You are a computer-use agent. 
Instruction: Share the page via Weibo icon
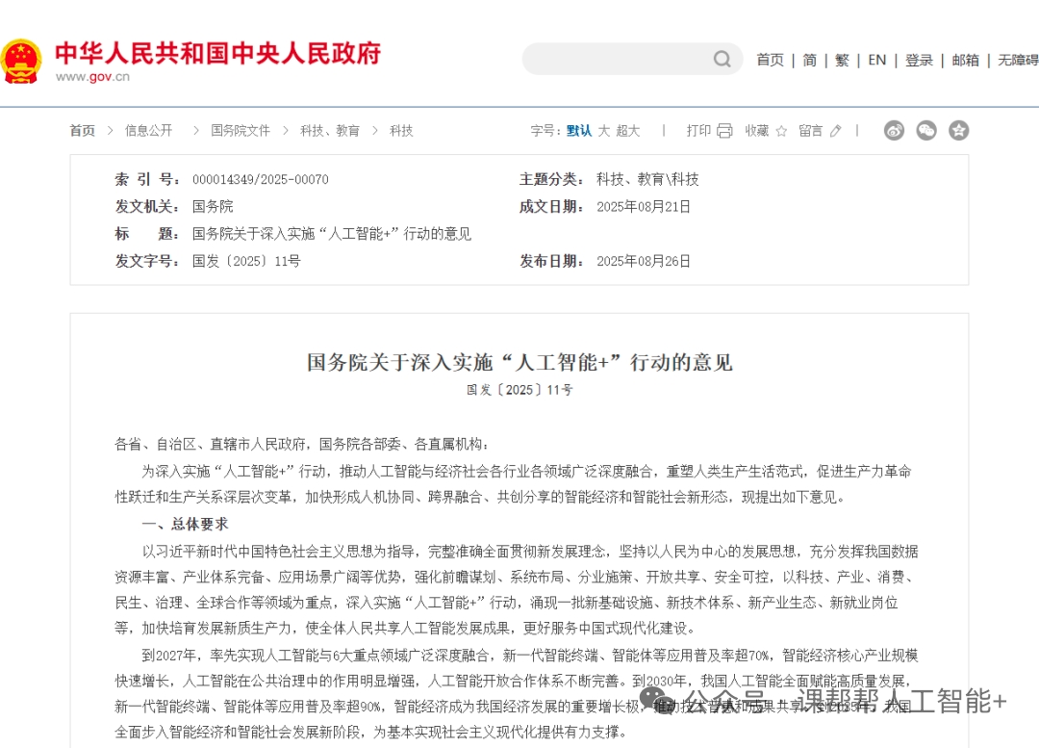(894, 131)
